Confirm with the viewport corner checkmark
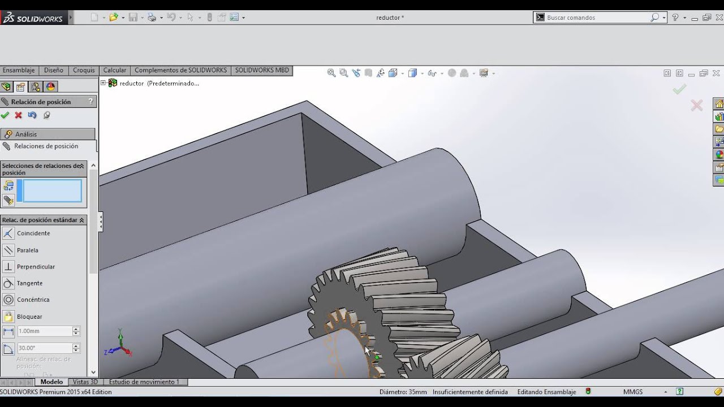Image resolution: width=724 pixels, height=407 pixels. [679, 89]
